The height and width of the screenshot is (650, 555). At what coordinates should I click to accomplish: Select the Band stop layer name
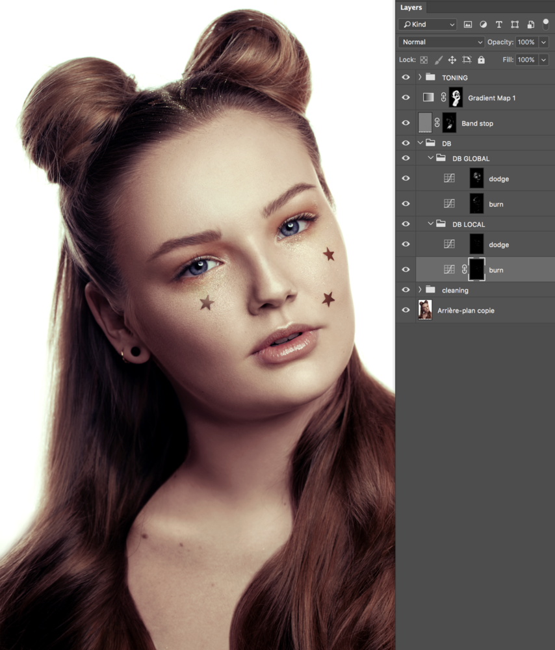click(x=478, y=123)
